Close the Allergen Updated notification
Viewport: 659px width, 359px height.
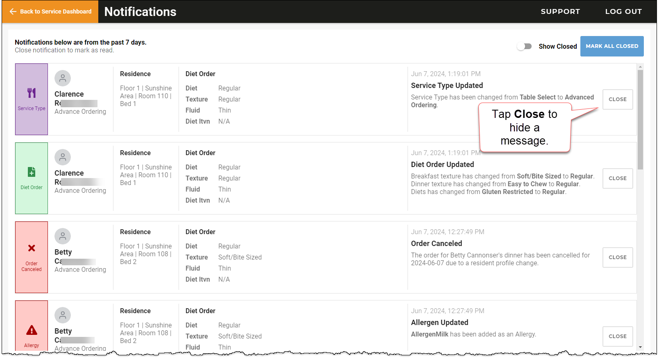pos(618,336)
